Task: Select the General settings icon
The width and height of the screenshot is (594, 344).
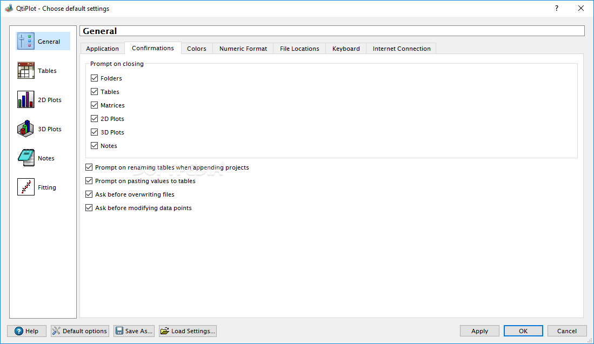Action: pyautogui.click(x=26, y=41)
